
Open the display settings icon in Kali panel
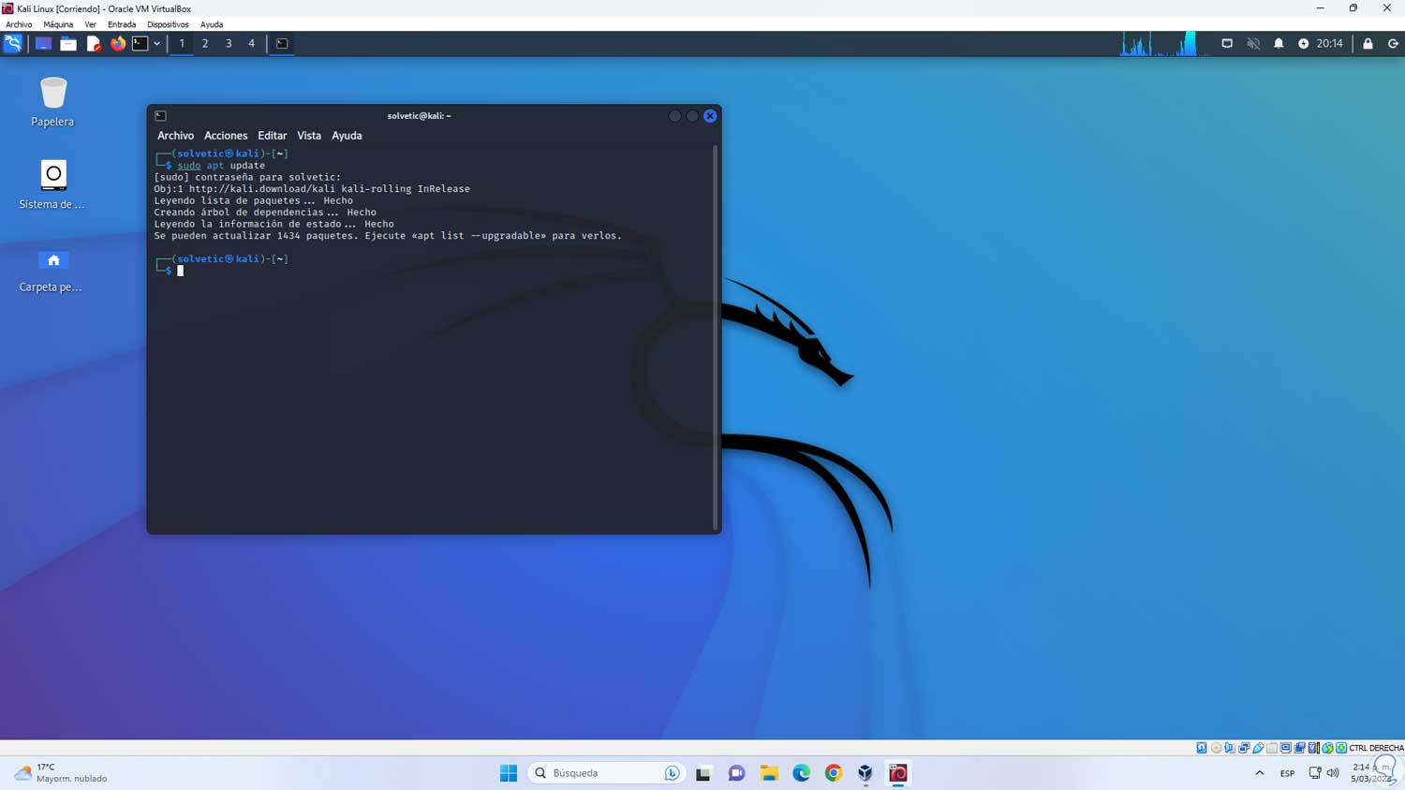pos(1227,43)
